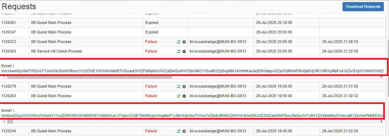Click refresh icon for request 1126244

point(178,131)
